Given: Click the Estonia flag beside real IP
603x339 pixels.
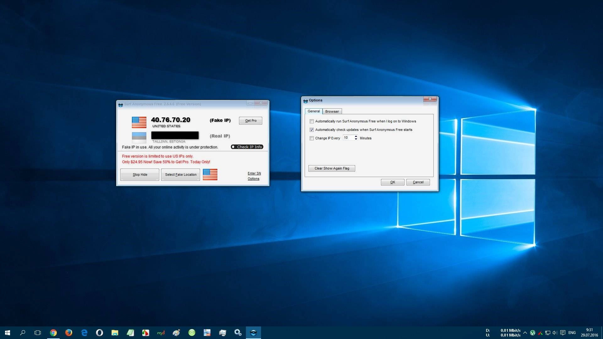Looking at the screenshot, I should (139, 137).
